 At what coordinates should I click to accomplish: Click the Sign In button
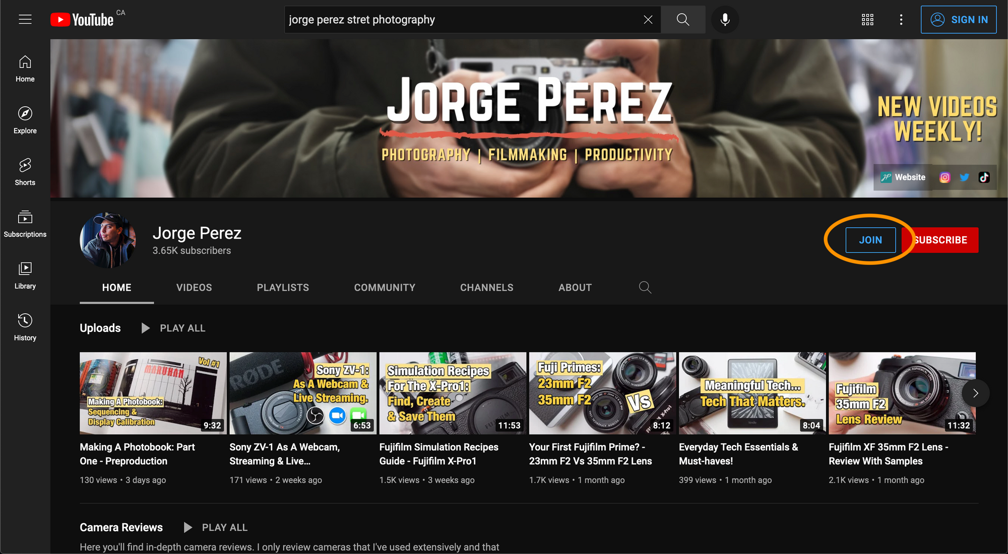click(959, 20)
